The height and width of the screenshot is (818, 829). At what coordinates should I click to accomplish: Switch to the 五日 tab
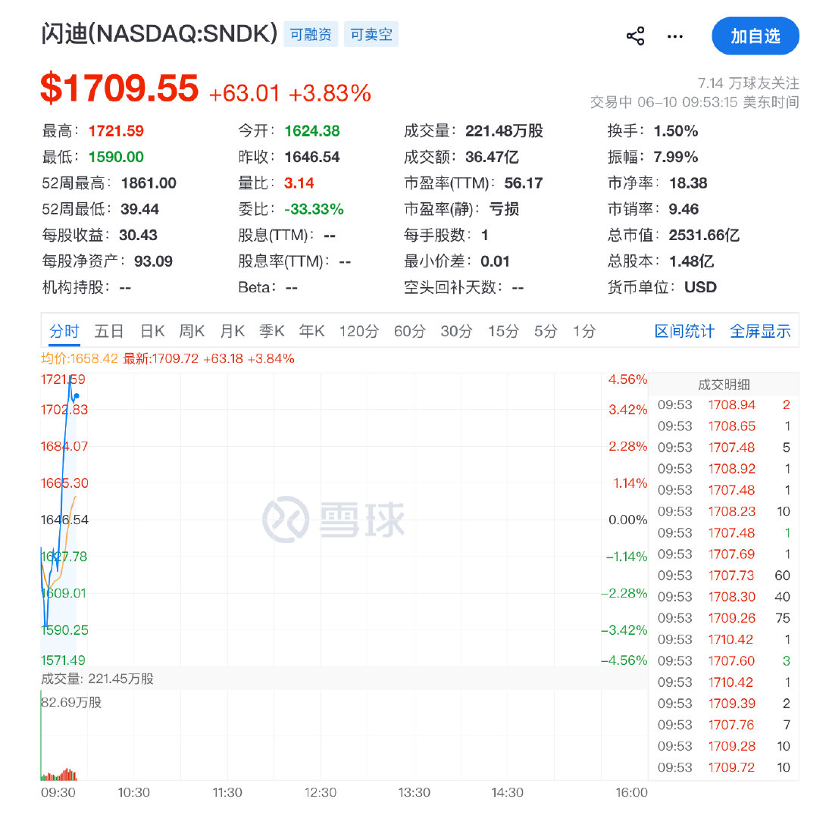109,331
